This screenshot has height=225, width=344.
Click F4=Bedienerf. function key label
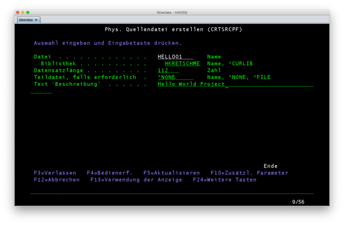(x=110, y=173)
